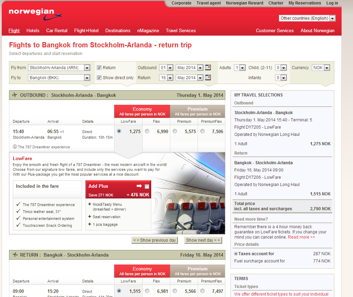Click the Total price 2,790 NOK value
Image resolution: width=353 pixels, height=297 pixels.
(x=320, y=208)
